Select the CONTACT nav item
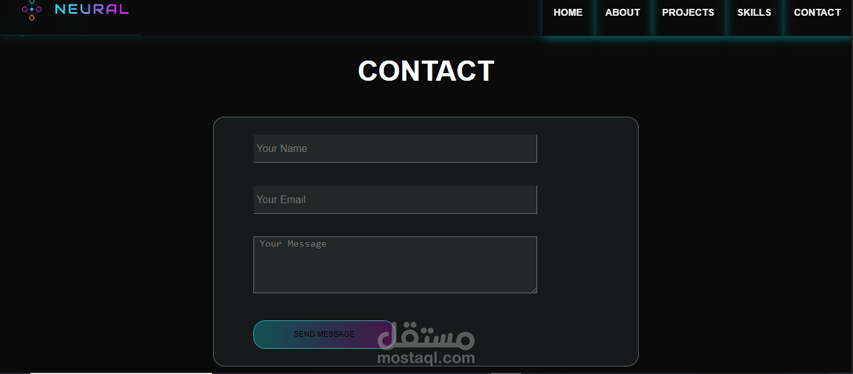Viewport: 853px width, 374px height. [x=817, y=13]
